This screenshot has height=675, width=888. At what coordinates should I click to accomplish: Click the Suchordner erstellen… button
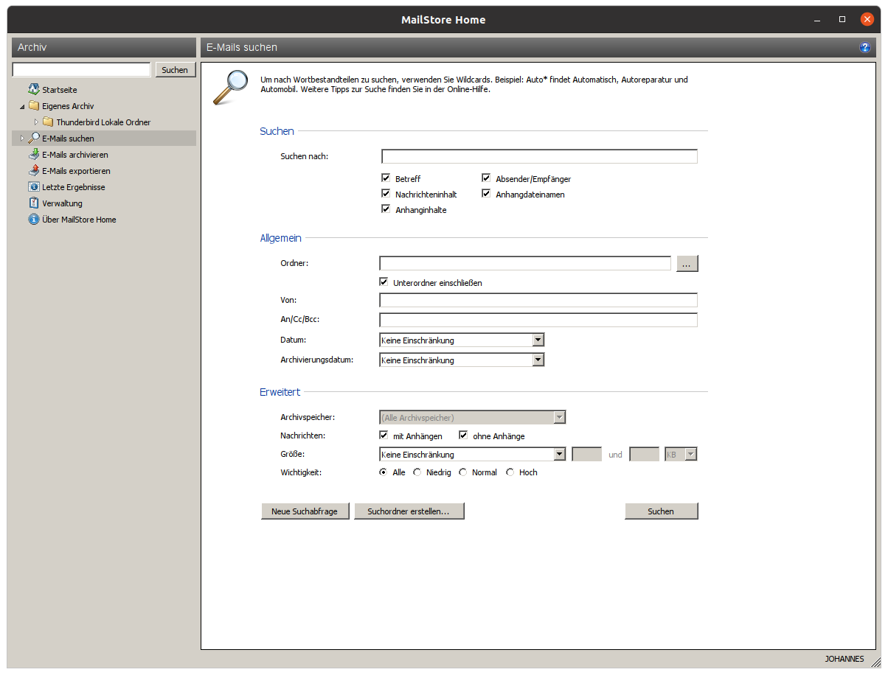tap(409, 511)
